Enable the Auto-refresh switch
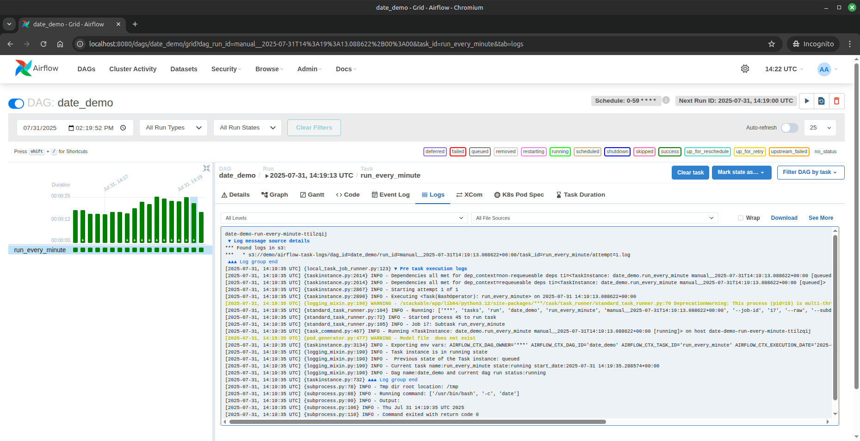Viewport: 860px width, 441px height. point(789,128)
